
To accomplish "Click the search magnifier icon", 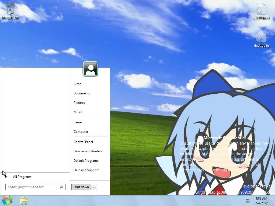I will pos(61,187).
